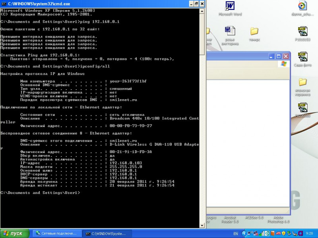Maximize the cmd.exe window

[196, 4]
